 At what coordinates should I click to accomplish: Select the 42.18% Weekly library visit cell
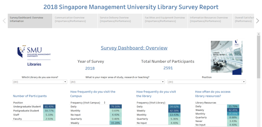click(x=175, y=111)
